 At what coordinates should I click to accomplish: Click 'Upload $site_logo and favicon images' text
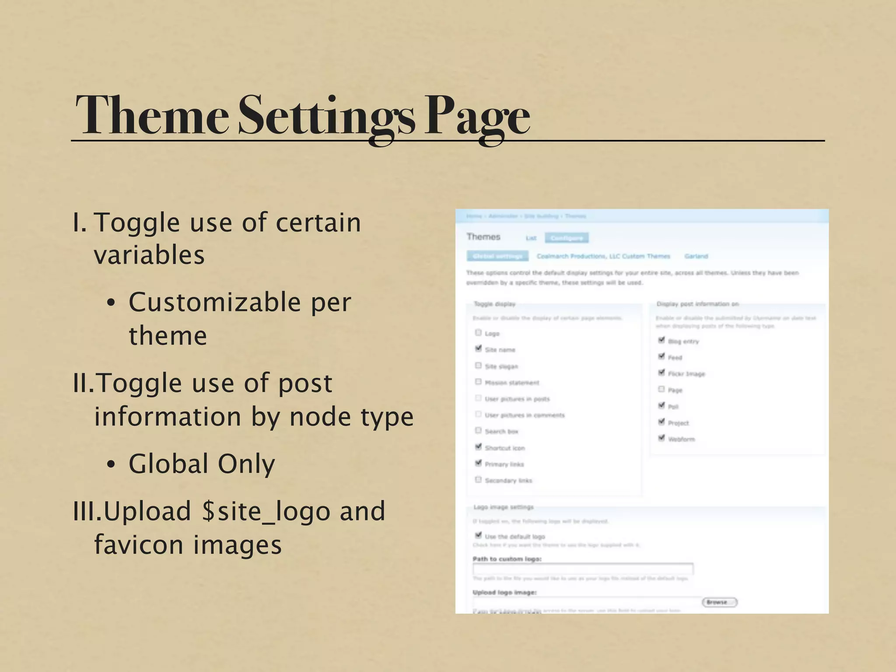pos(240,528)
